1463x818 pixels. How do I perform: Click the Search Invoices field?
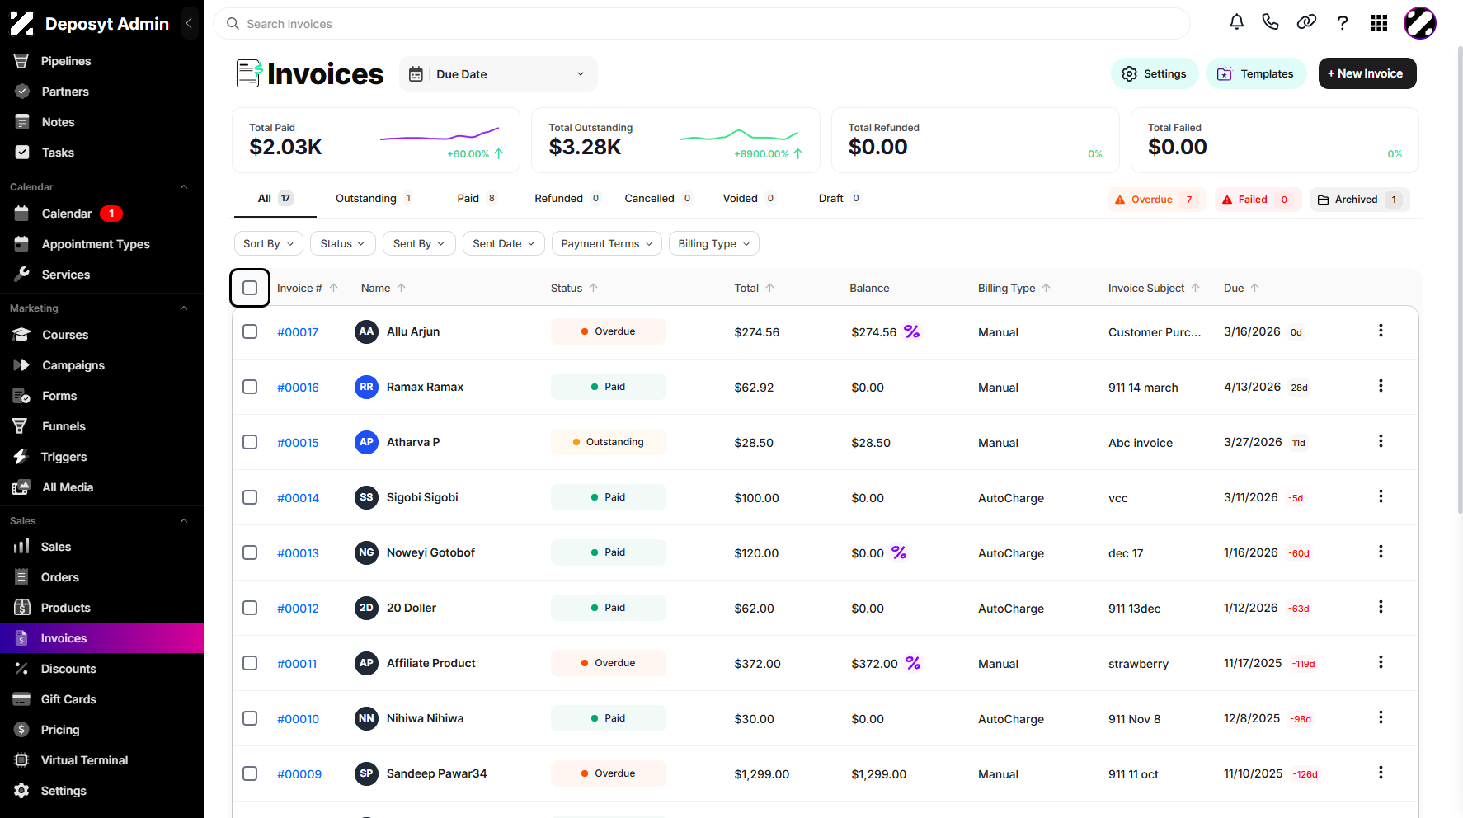702,24
